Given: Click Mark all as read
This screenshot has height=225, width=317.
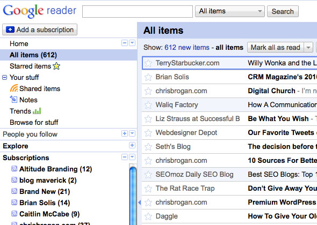Looking at the screenshot, I should pyautogui.click(x=275, y=47).
